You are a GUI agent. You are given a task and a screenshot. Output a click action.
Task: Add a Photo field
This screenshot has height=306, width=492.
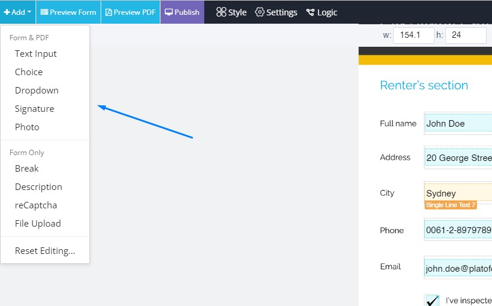pos(27,127)
